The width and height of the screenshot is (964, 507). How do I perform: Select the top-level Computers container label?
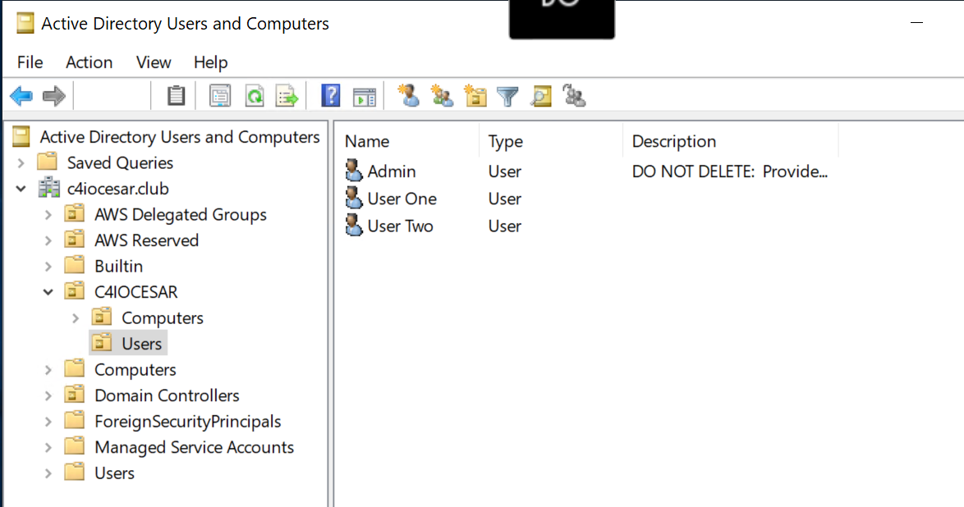pos(135,369)
